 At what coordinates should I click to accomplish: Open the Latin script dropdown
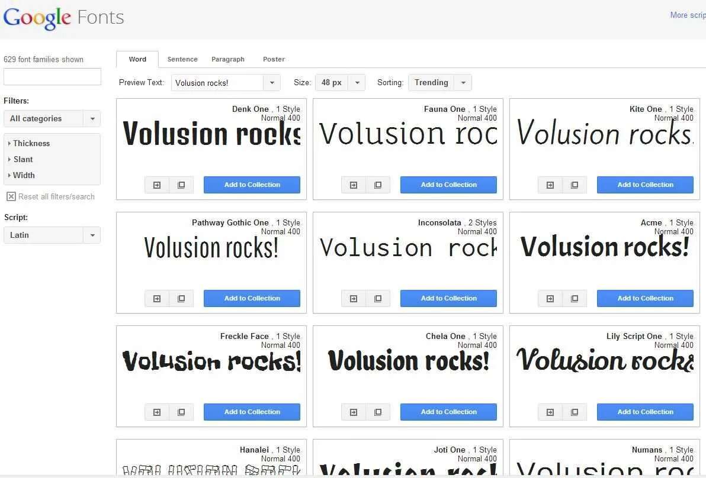(52, 235)
